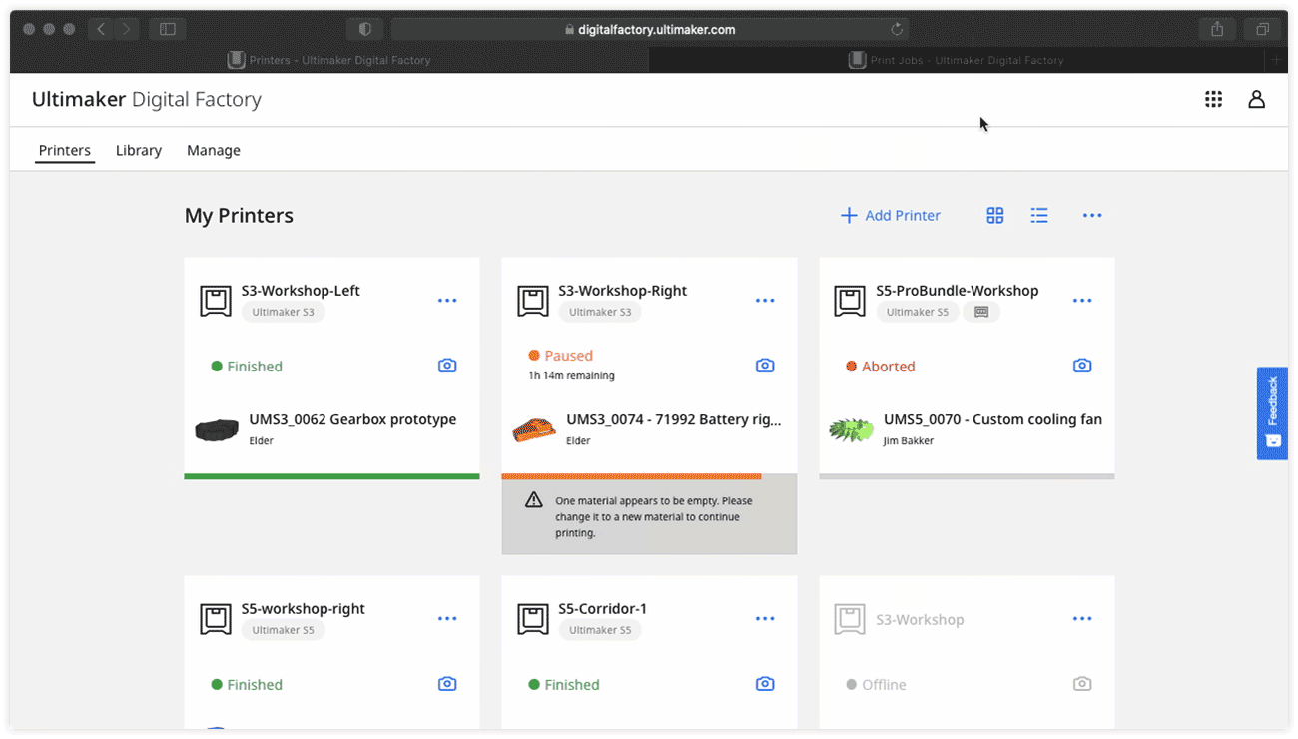This screenshot has width=1298, height=739.
Task: View camera feed for S5-workshop-right
Action: (x=447, y=684)
